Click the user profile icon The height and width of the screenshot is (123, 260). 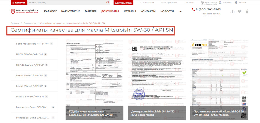point(220,3)
